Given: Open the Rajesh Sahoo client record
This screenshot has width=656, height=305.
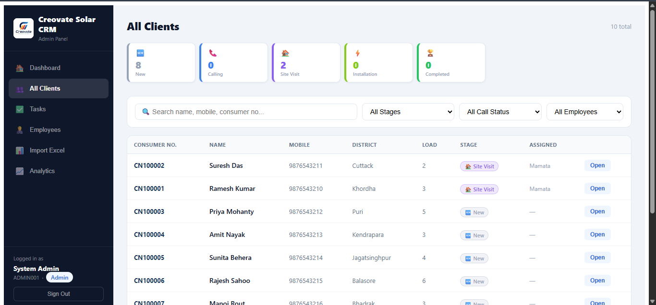Looking at the screenshot, I should 597,281.
